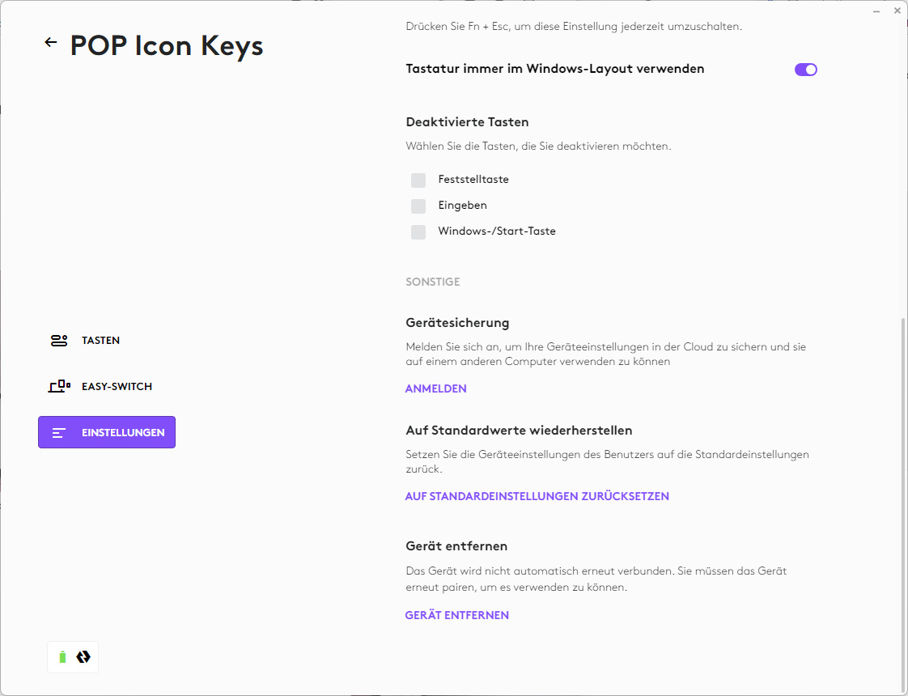Enable the Windows-/Start-Taste checkbox

[418, 231]
